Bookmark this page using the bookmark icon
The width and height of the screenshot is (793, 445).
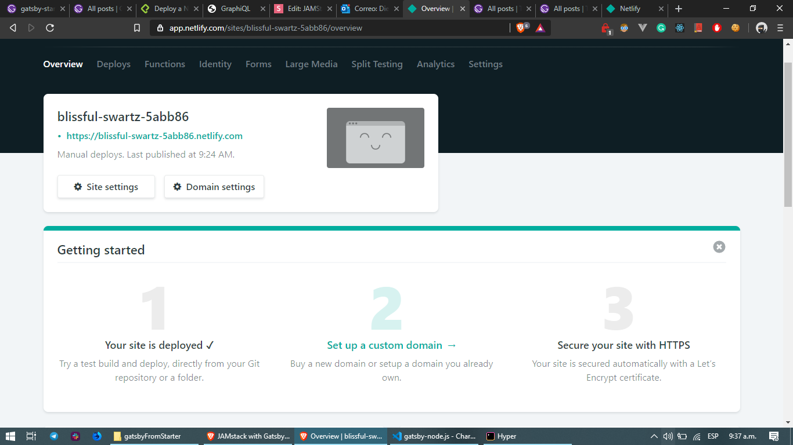coord(137,28)
